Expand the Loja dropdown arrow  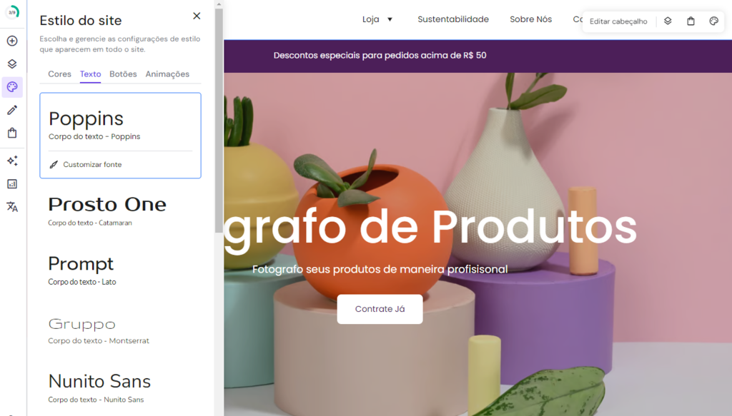click(390, 19)
